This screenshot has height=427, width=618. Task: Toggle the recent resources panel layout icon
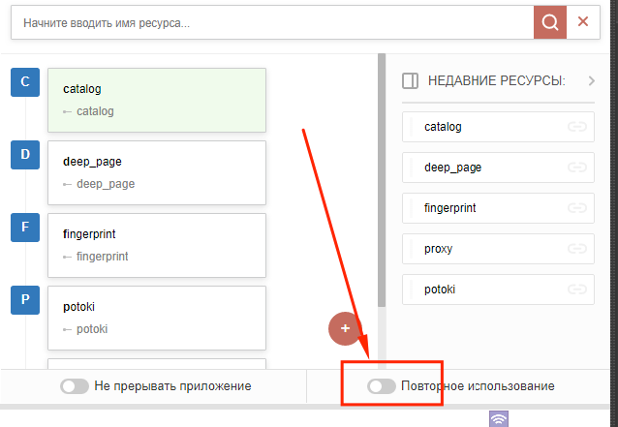tap(410, 80)
